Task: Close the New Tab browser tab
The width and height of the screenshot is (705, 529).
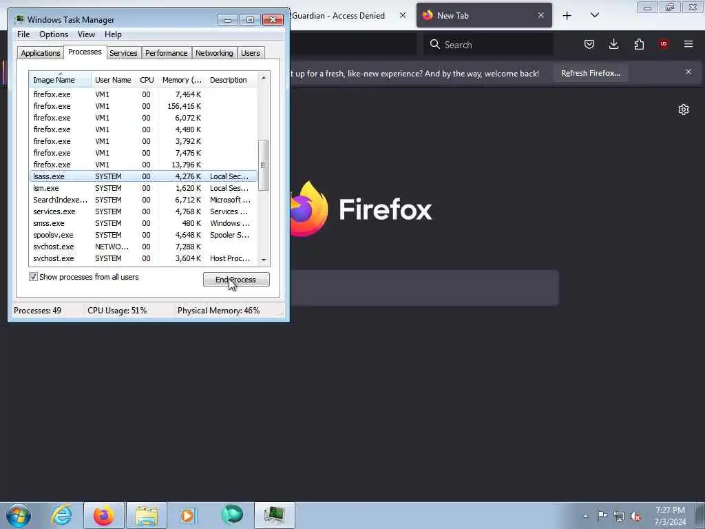Action: pos(541,15)
